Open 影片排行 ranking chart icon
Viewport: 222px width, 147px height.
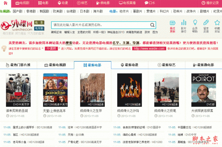[x=184, y=27]
